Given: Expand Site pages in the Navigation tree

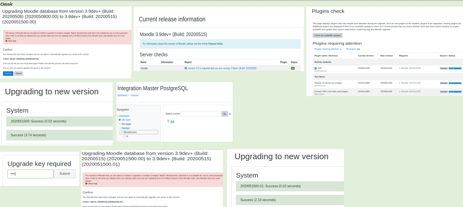Looking at the screenshot, I should 120,124.
